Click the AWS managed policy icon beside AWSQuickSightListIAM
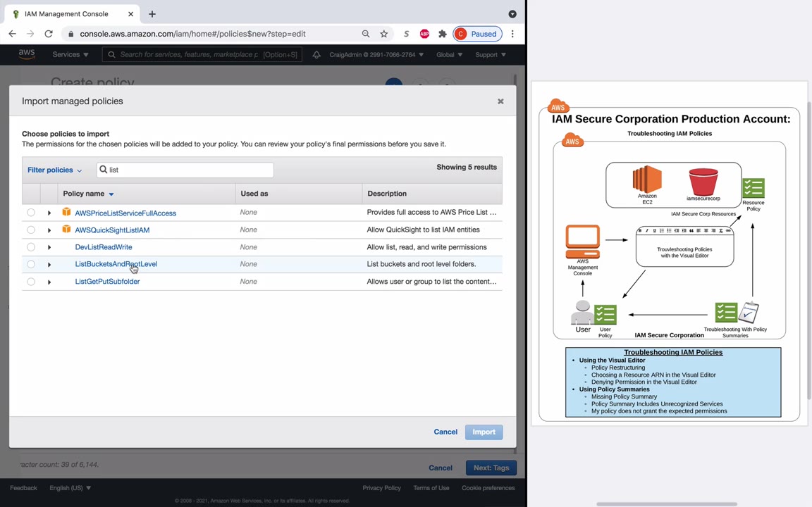This screenshot has width=812, height=507. (x=66, y=229)
